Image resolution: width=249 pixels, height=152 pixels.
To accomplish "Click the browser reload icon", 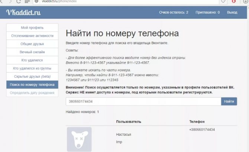I will pyautogui.click(x=19, y=1).
